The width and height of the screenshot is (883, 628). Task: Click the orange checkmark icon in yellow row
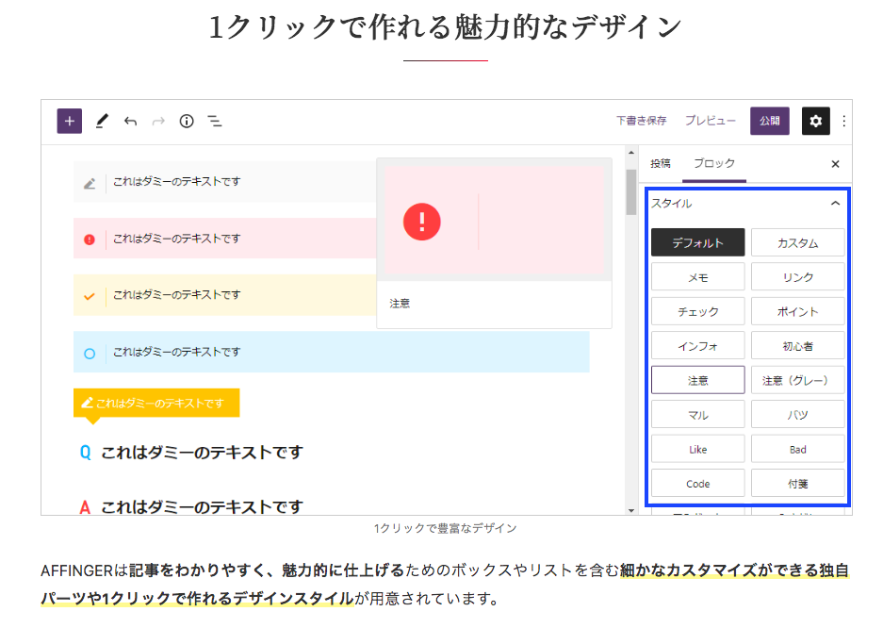(x=89, y=296)
